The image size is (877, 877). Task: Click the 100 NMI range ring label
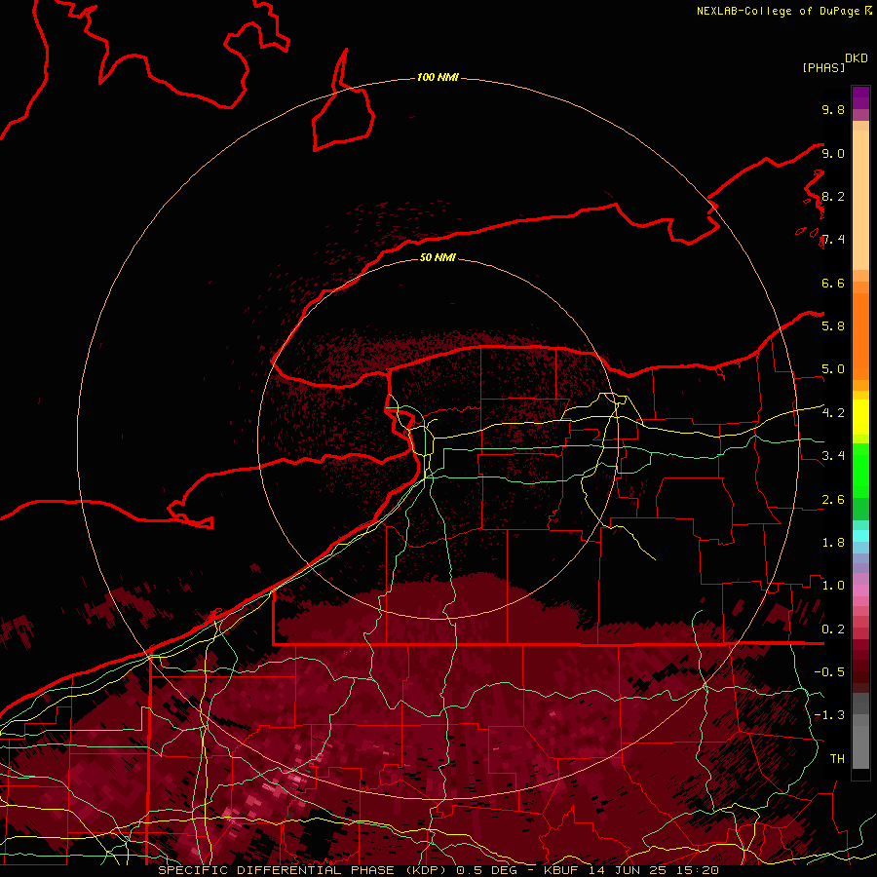438,77
